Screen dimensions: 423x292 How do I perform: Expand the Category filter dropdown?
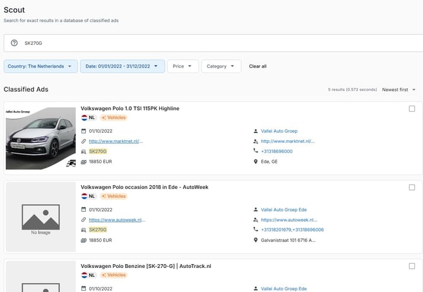pyautogui.click(x=221, y=66)
